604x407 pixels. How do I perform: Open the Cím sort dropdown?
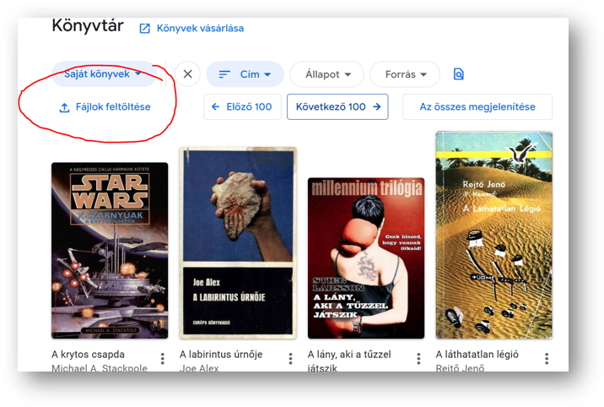pyautogui.click(x=245, y=74)
